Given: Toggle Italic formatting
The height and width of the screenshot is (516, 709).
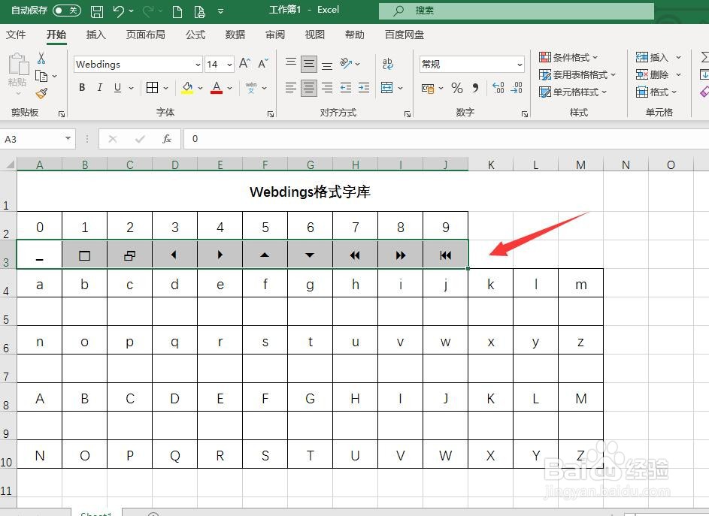Looking at the screenshot, I should pos(99,88).
